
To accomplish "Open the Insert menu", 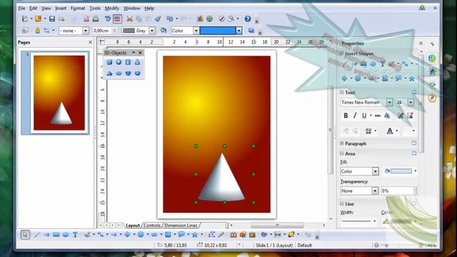I will (61, 8).
